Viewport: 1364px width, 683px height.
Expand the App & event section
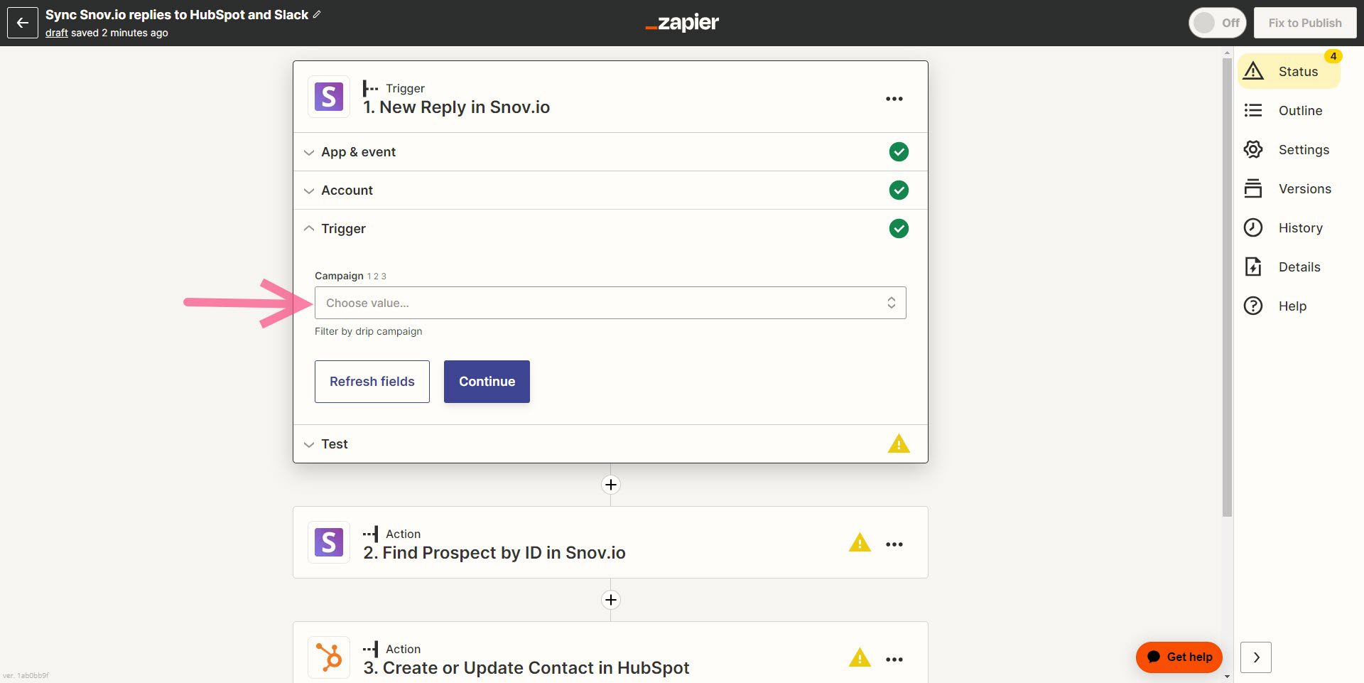click(610, 152)
